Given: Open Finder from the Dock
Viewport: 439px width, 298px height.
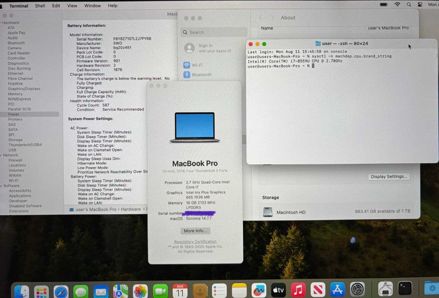Looking at the screenshot, I should click(21, 291).
